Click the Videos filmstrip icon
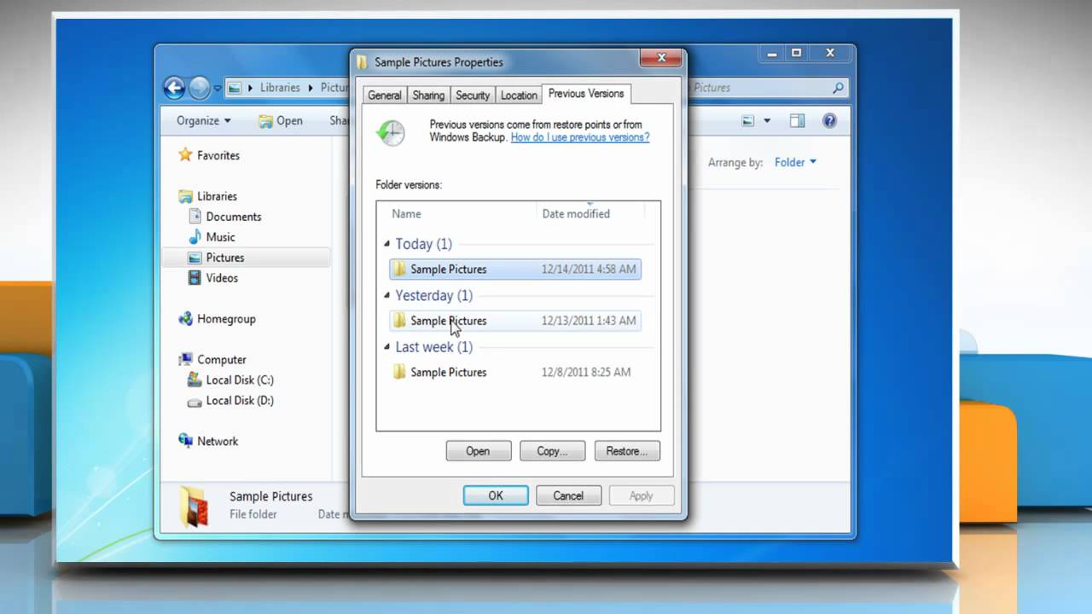Screen dimensions: 1092x614 click(x=195, y=278)
